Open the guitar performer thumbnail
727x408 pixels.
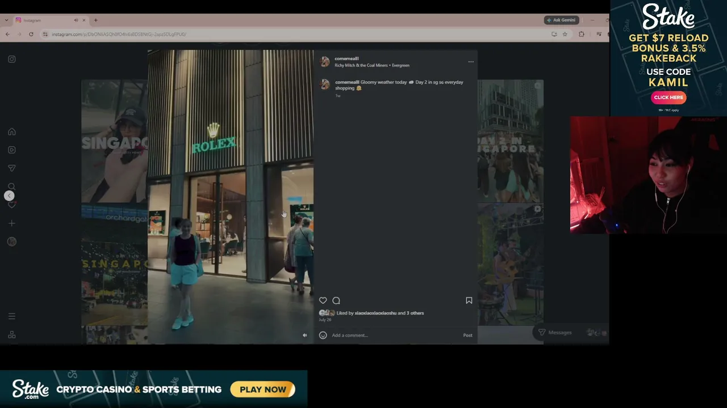[510, 264]
